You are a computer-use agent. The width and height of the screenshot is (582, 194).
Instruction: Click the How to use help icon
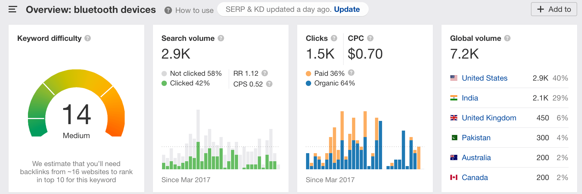[168, 10]
